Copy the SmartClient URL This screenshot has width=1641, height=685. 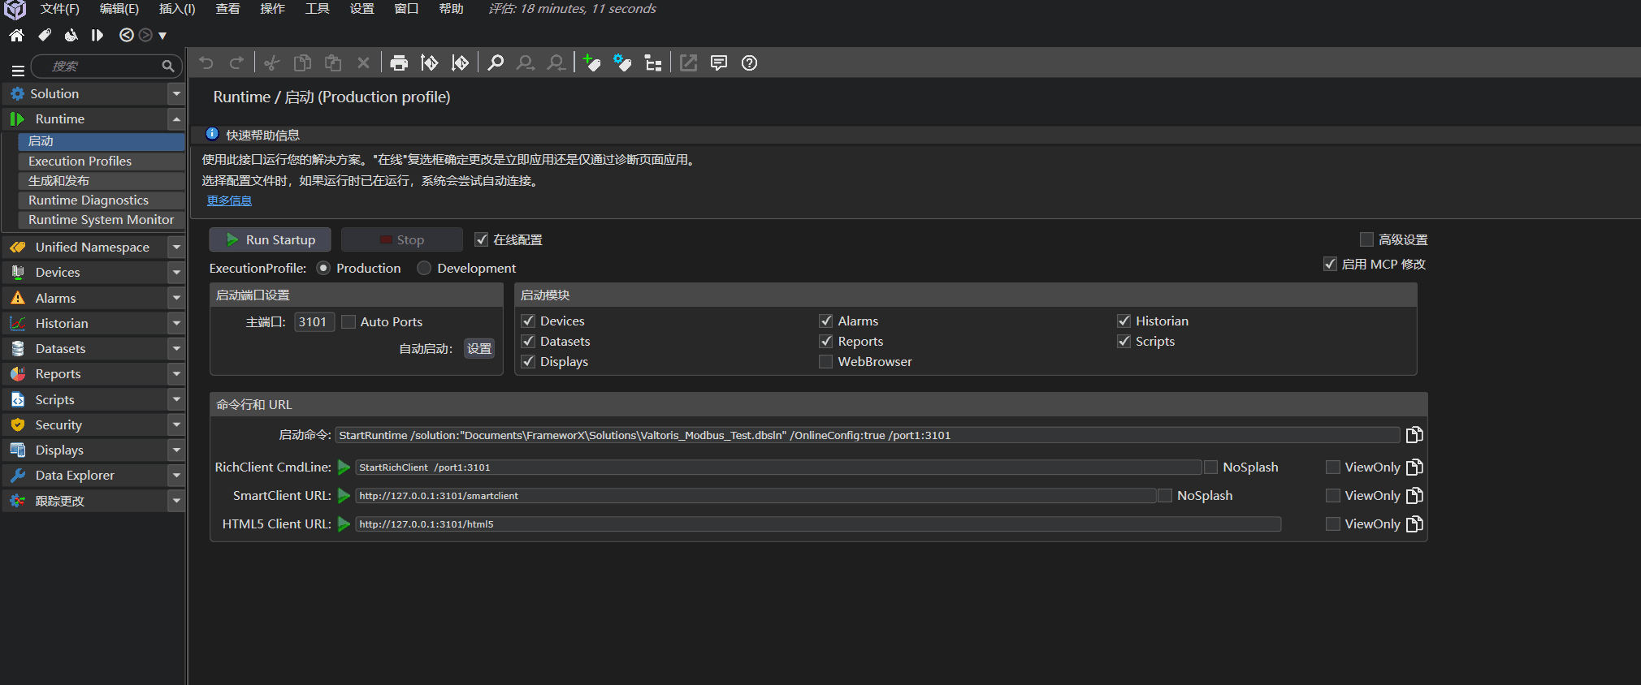[1414, 496]
